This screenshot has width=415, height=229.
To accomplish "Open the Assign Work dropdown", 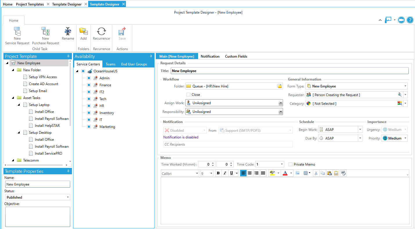I will [x=280, y=103].
